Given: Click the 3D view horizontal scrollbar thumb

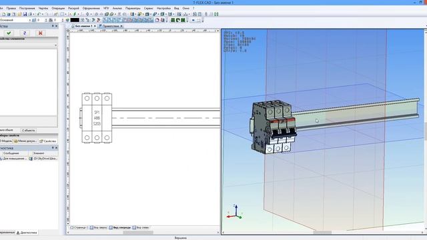Looking at the screenshot, I should click(322, 233).
